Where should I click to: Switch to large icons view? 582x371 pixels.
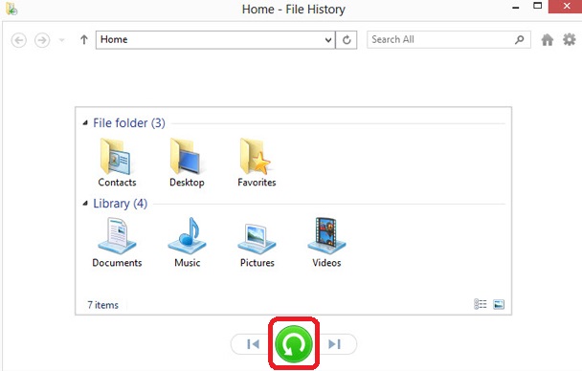pyautogui.click(x=499, y=304)
